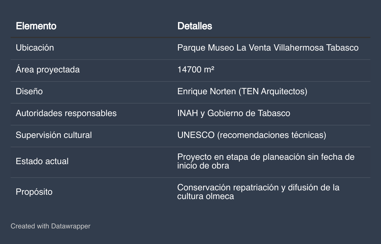Click Enrique Norten (TEN Arquitectos) cell
The image size is (381, 244).
(x=242, y=91)
